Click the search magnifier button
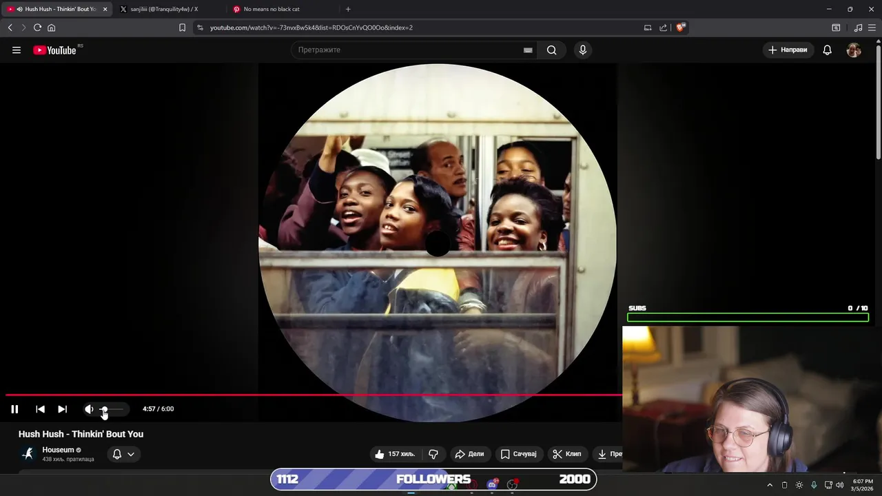This screenshot has height=496, width=882. 551,50
